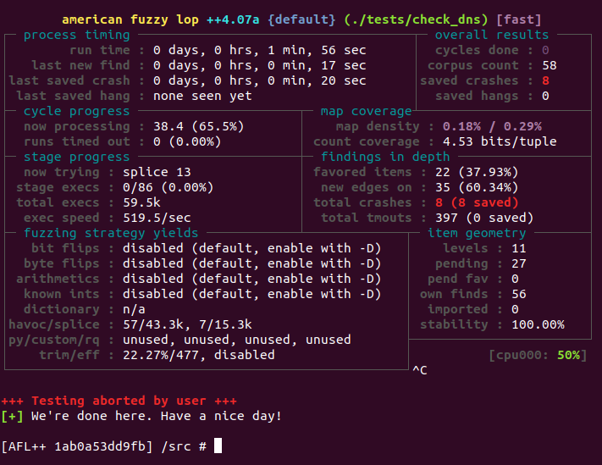
Task: Click the cycles done value '0'
Action: coord(545,50)
